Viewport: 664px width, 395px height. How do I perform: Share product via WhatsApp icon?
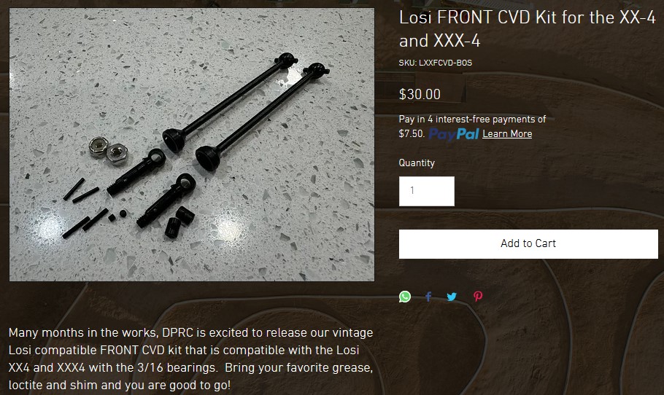(405, 297)
